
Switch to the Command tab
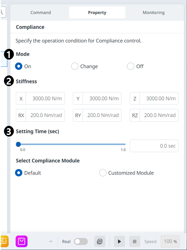coord(41,12)
